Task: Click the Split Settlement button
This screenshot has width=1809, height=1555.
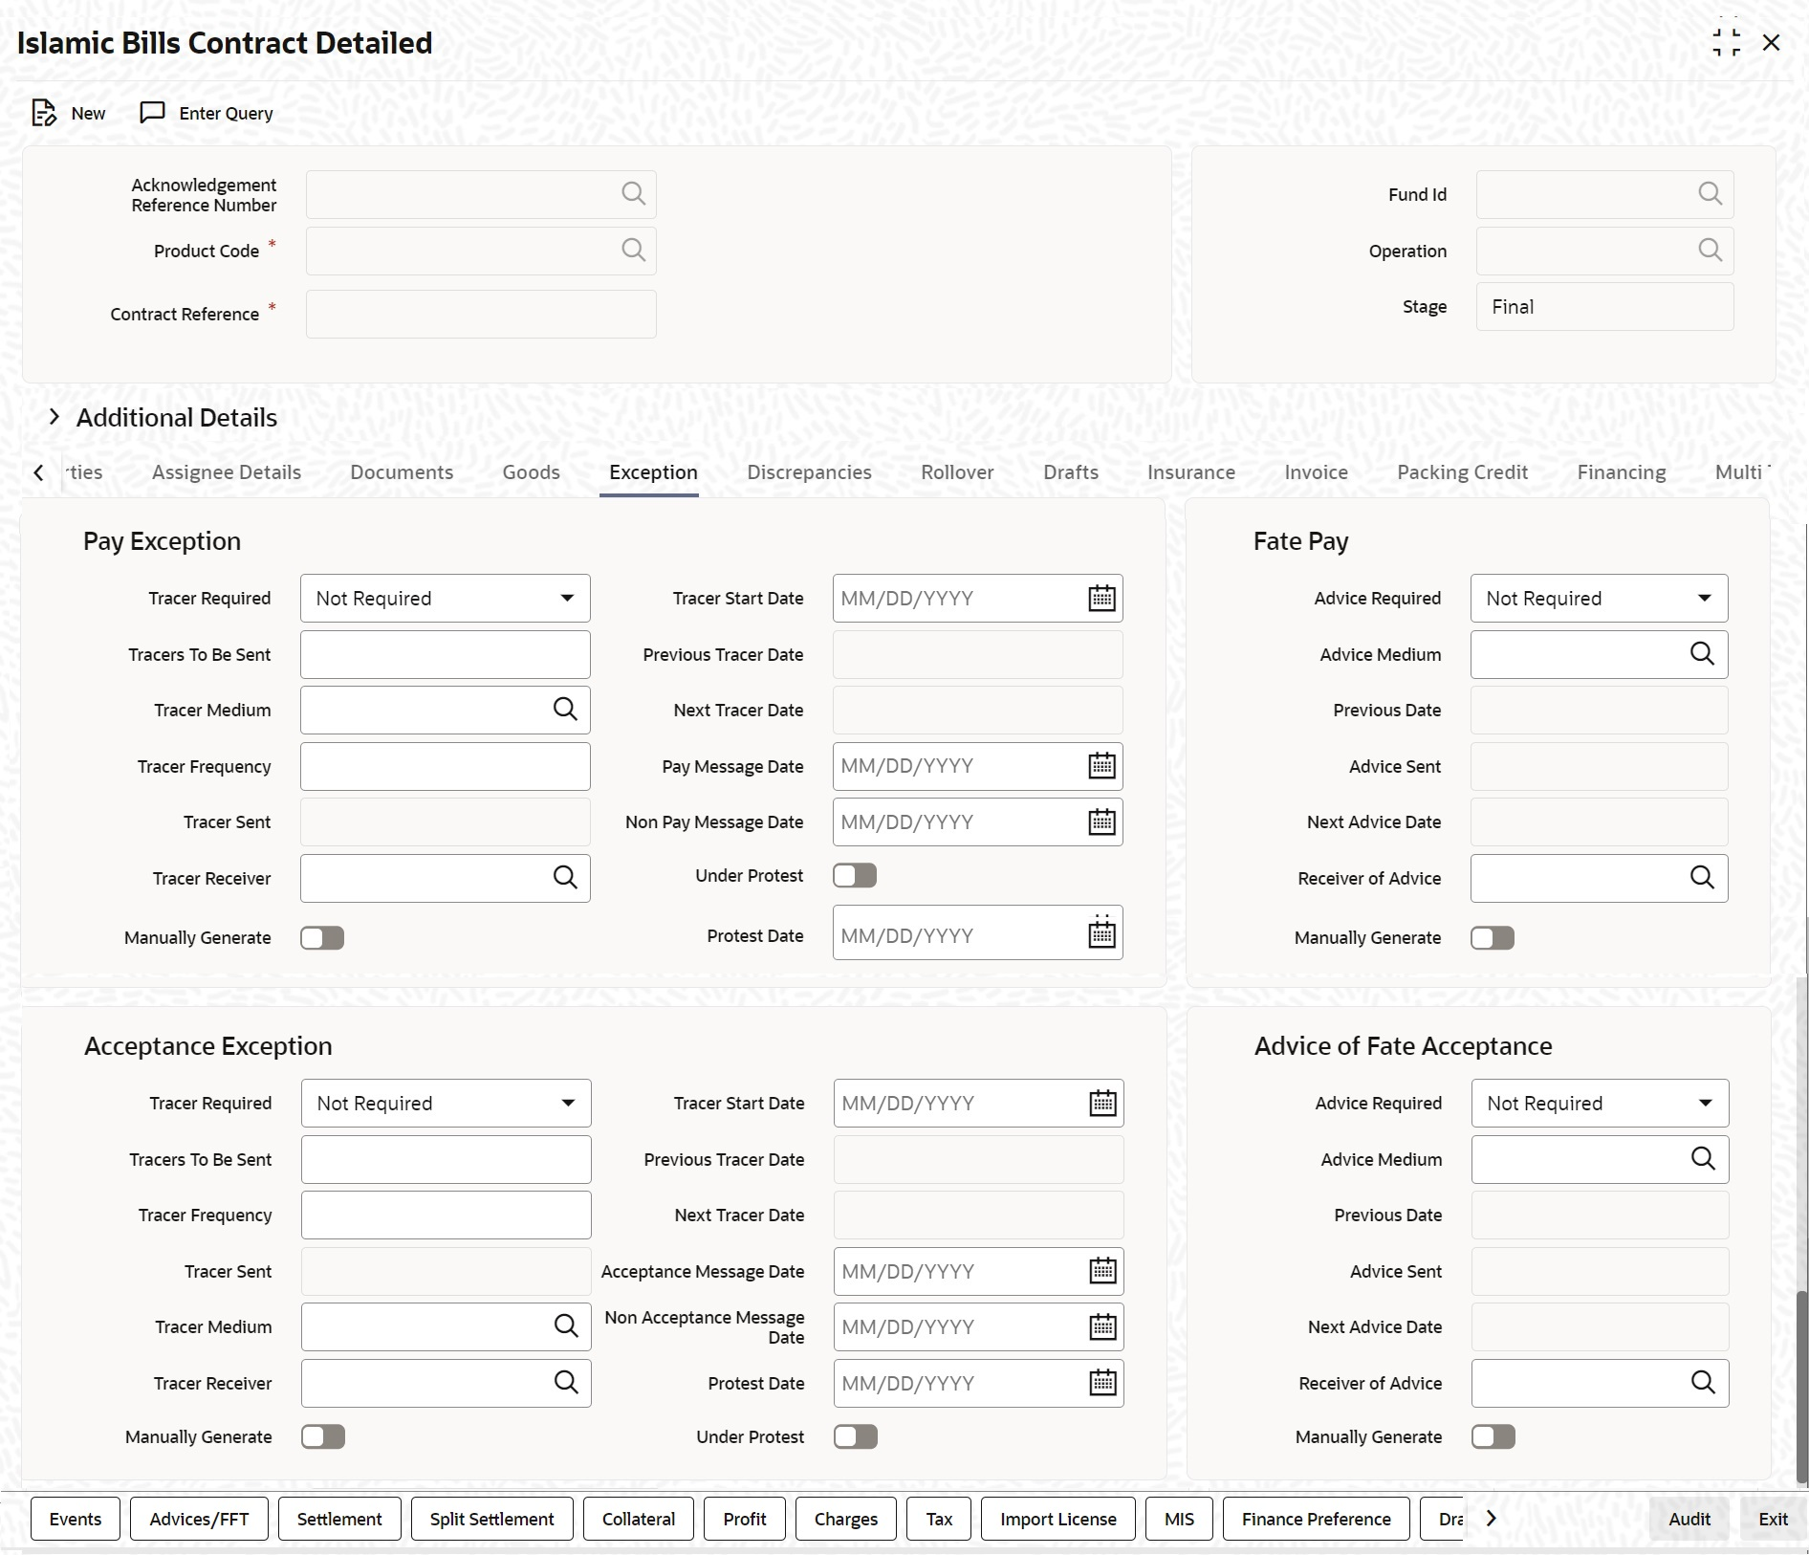Action: (491, 1519)
